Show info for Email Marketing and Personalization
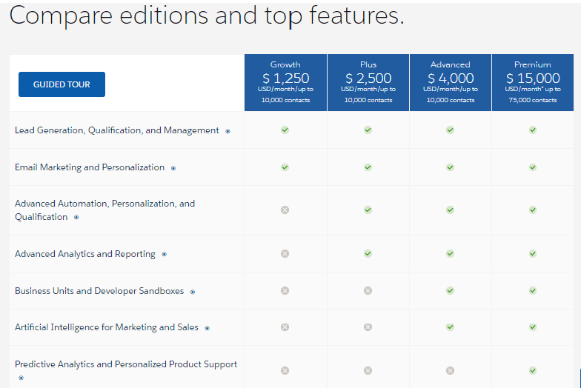Screen dimensions: 581x388 click(x=173, y=168)
